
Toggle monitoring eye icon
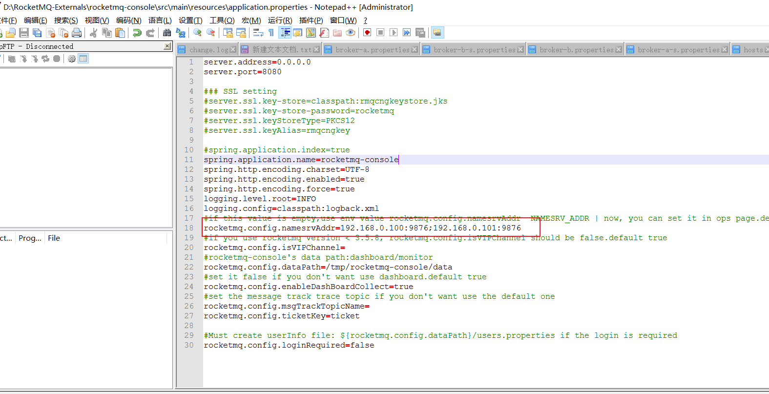tap(350, 33)
